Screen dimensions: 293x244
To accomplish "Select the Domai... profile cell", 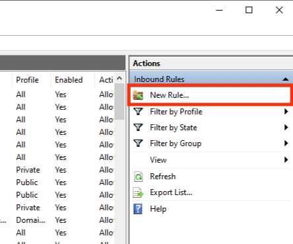I will click(x=30, y=220).
